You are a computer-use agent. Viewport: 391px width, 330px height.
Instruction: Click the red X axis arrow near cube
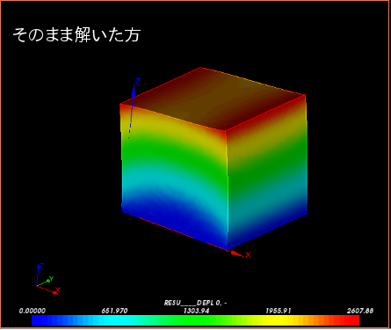point(237,253)
